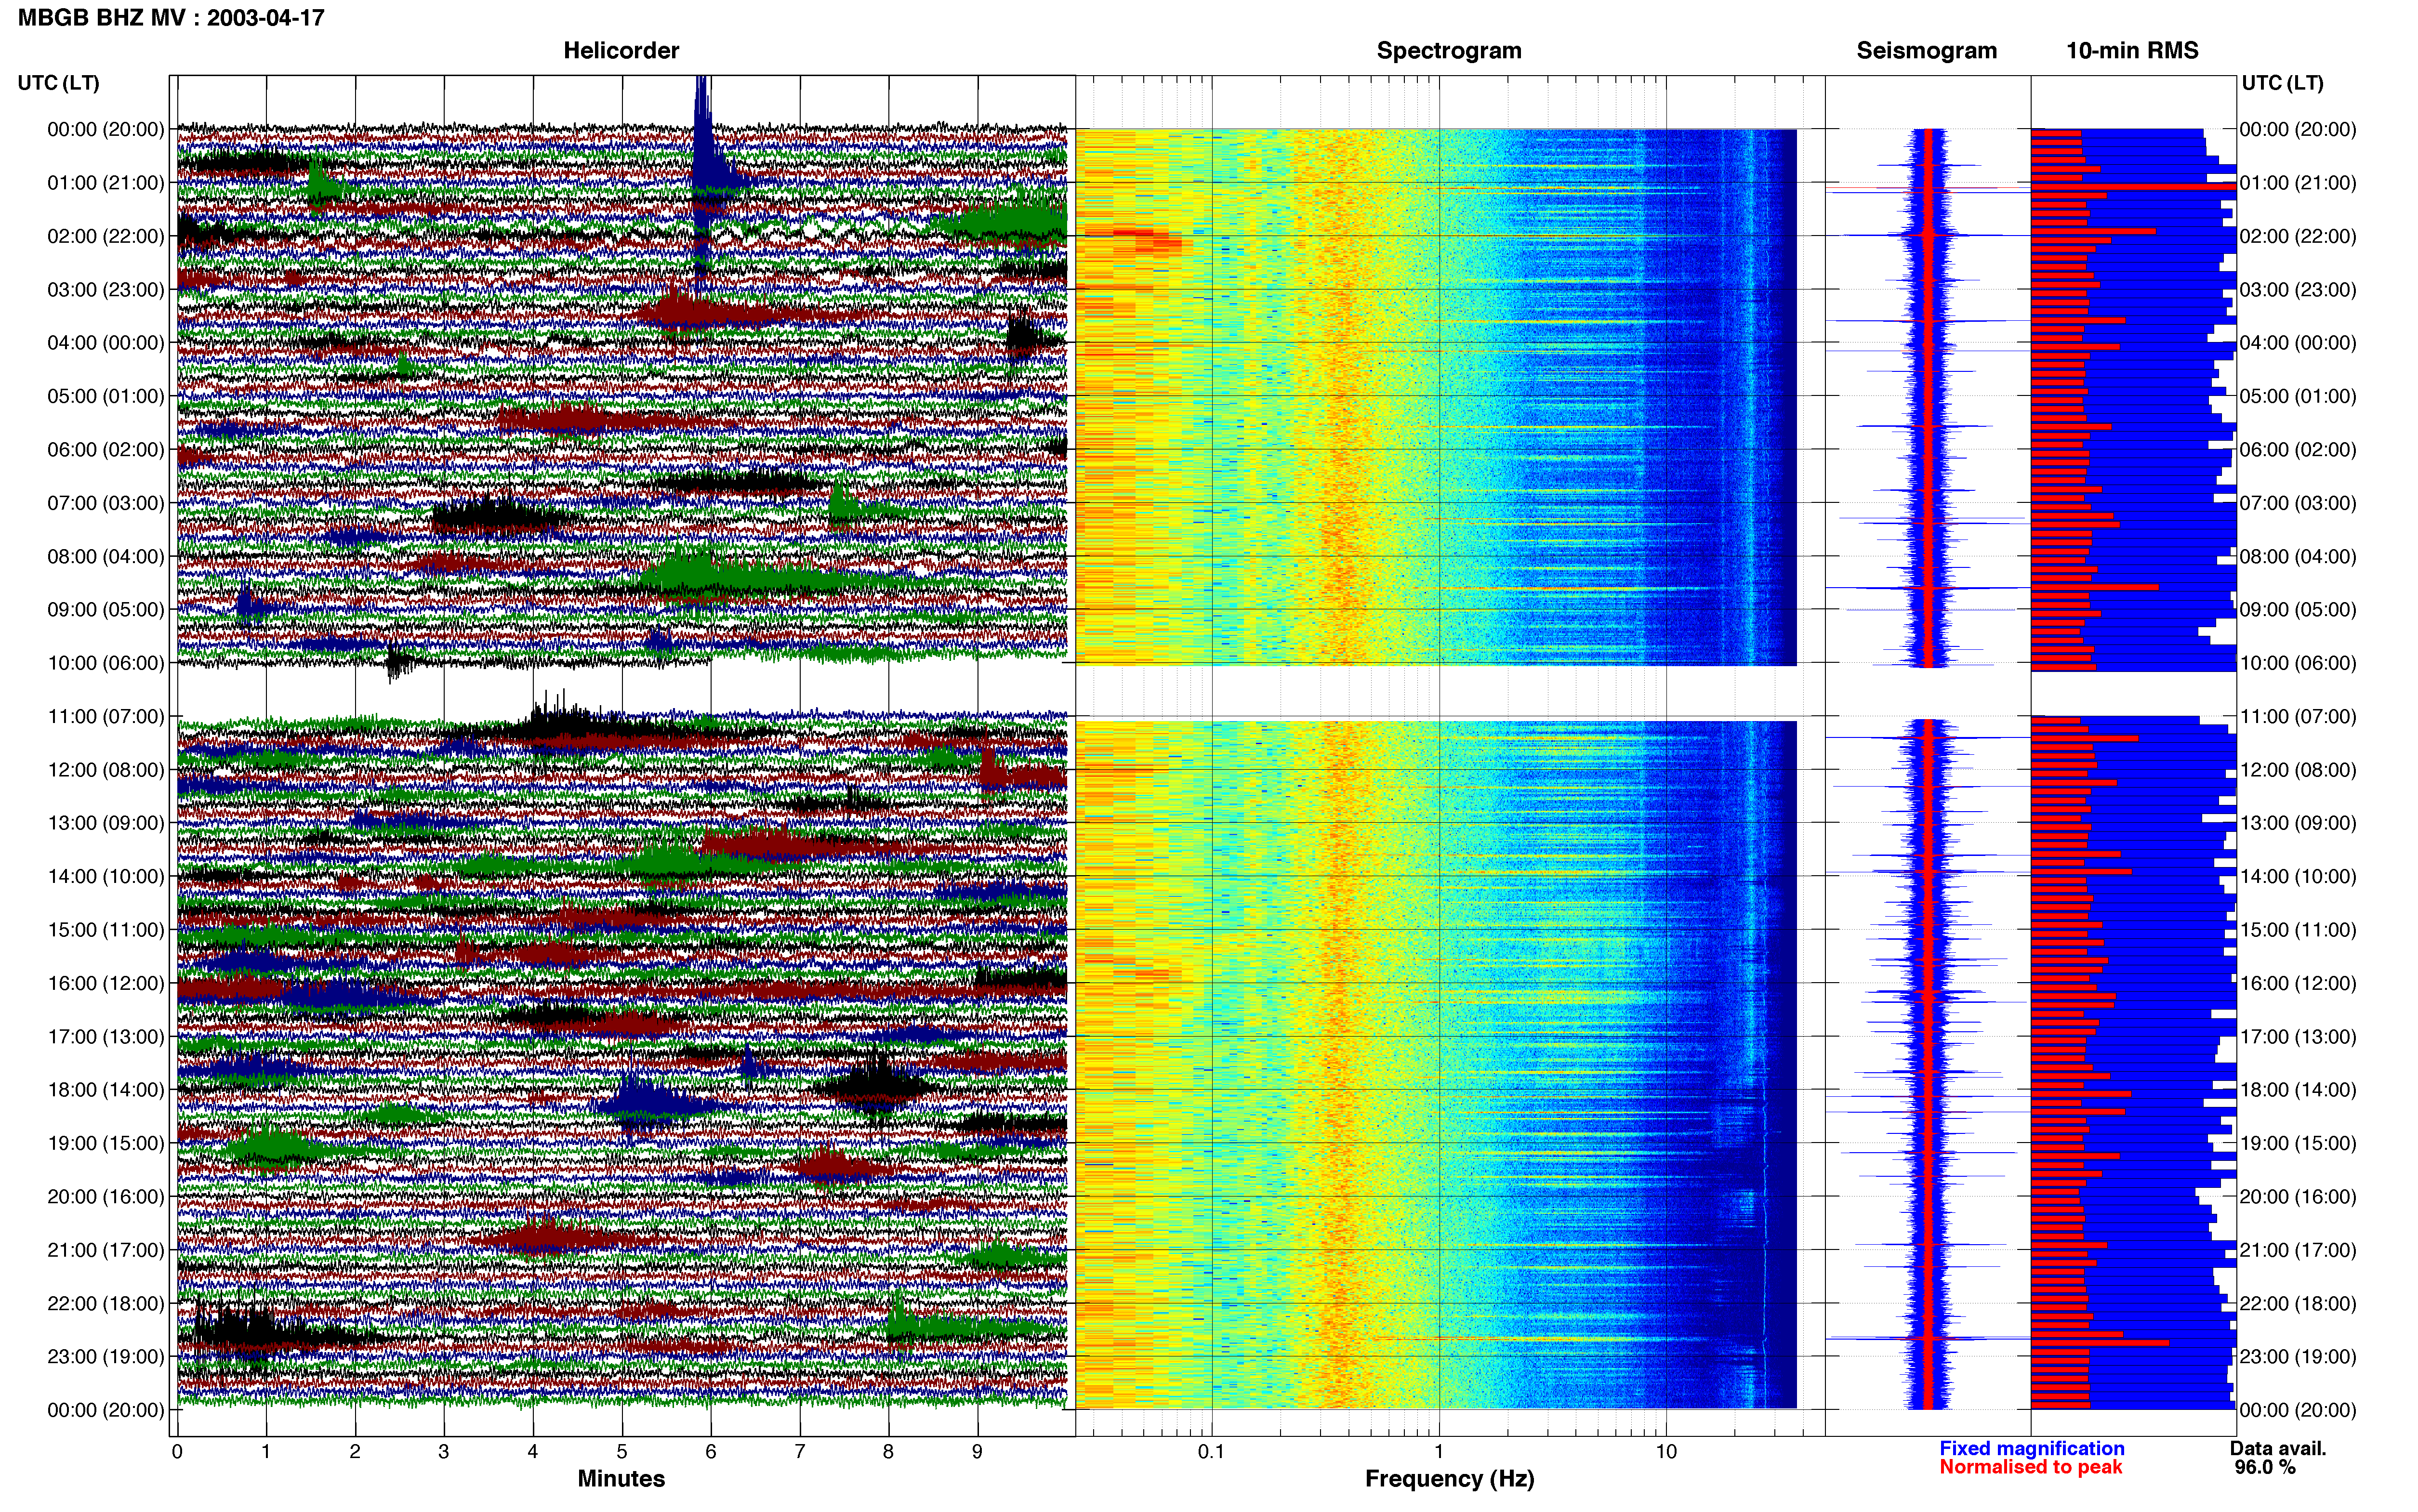This screenshot has width=2418, height=1512.
Task: Click the left '16:00 (12:00)' time label
Action: (x=105, y=983)
